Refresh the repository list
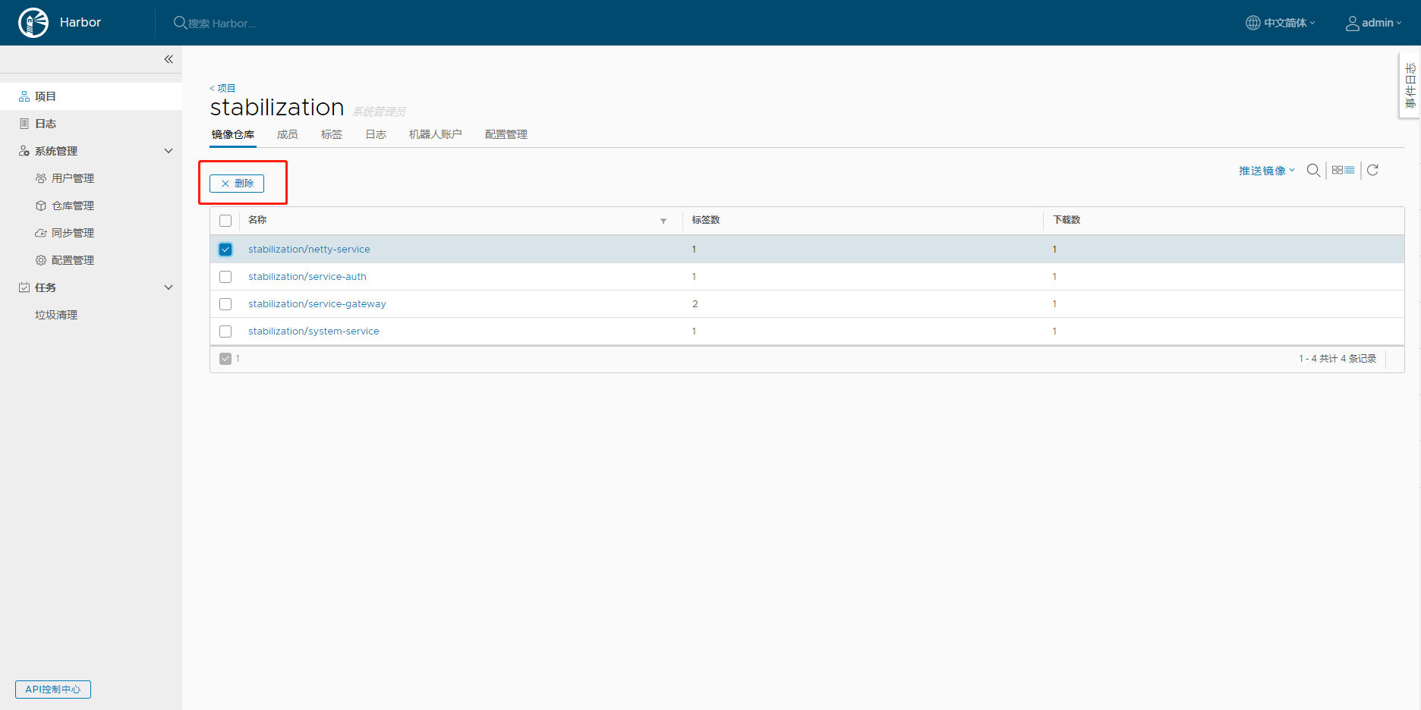This screenshot has width=1421, height=710. coord(1372,170)
